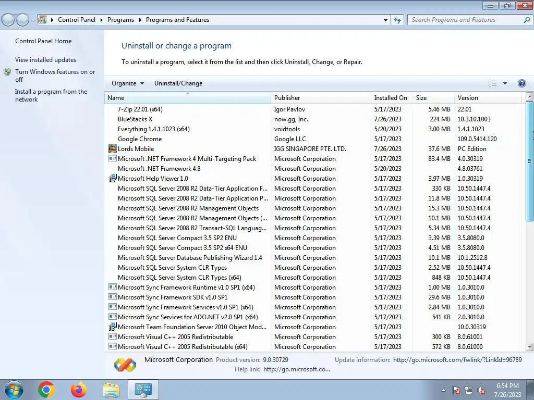Select Google Chrome program entry
This screenshot has width=534, height=400.
(x=313, y=139)
